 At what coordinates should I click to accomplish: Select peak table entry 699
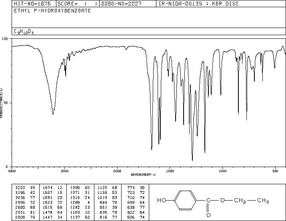(131, 202)
